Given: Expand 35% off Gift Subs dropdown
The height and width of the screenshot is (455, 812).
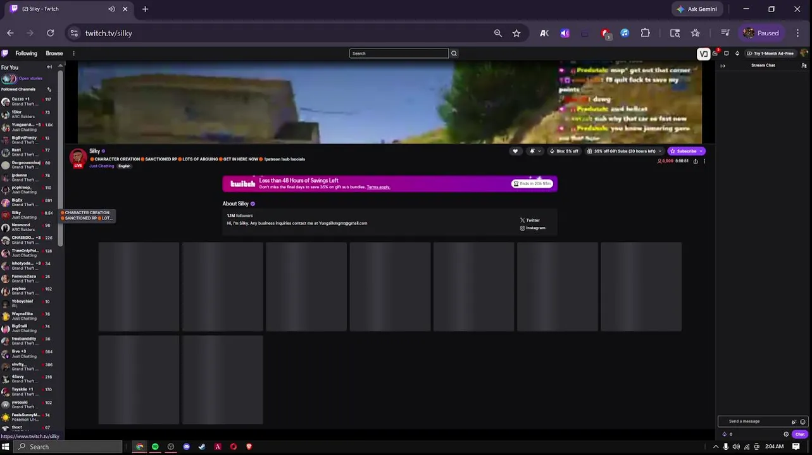Looking at the screenshot, I should click(x=625, y=152).
